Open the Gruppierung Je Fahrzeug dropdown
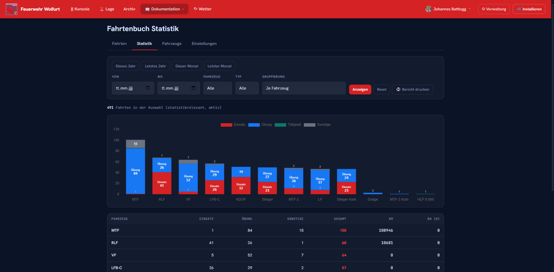The width and height of the screenshot is (554, 272). (x=304, y=88)
